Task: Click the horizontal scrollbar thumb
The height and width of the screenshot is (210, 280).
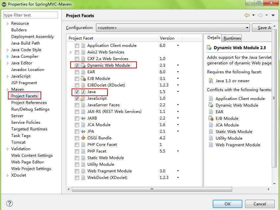Action: 152,189
